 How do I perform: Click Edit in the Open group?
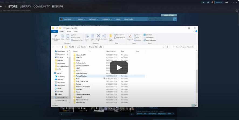[136, 38]
